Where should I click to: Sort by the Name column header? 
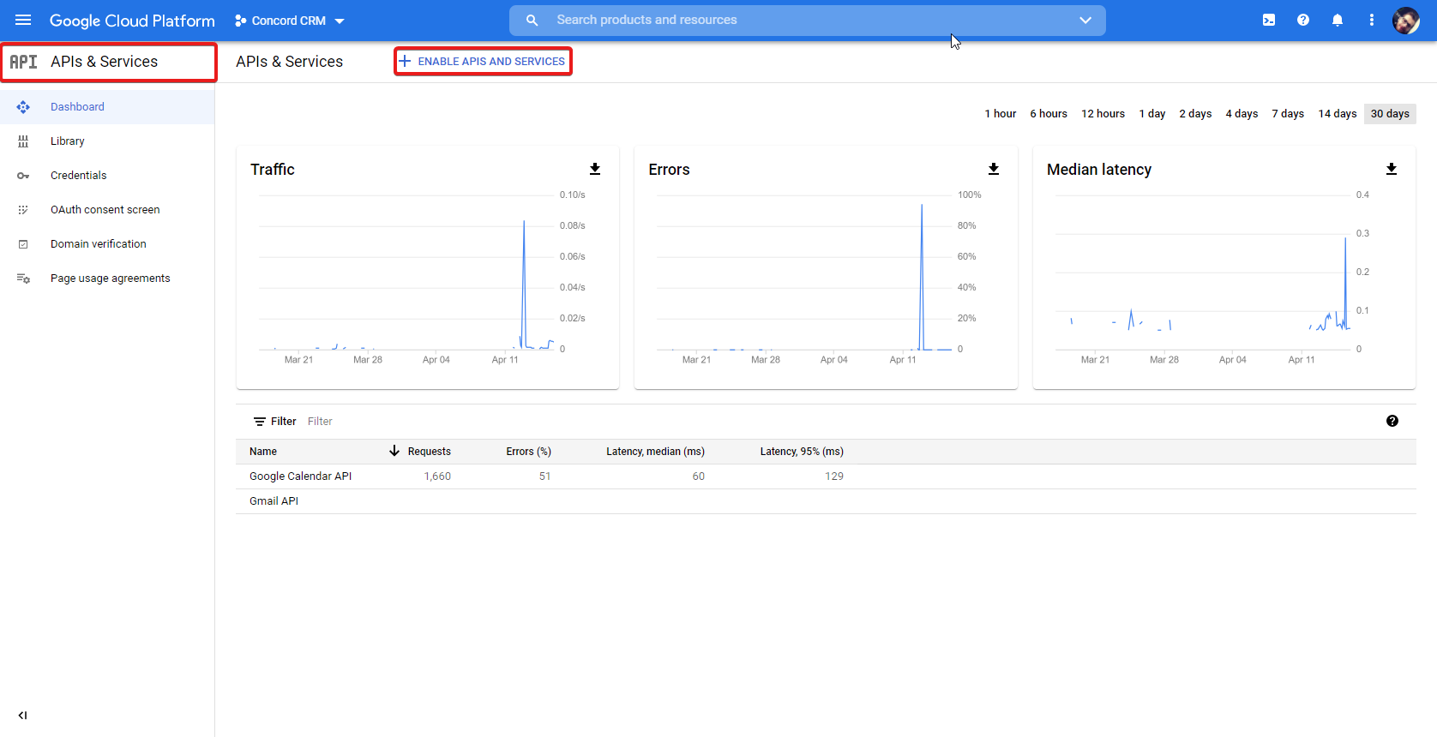point(263,452)
